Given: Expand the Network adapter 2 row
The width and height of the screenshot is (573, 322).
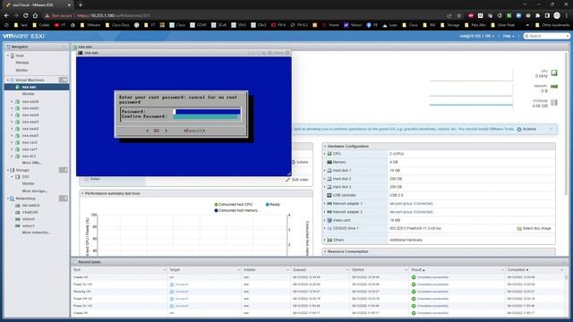Looking at the screenshot, I should point(324,212).
